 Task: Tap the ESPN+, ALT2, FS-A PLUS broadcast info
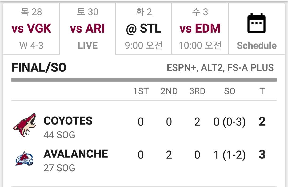coord(220,68)
